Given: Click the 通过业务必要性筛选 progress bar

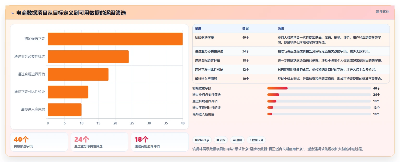Looking at the screenshot, I should coord(319,95).
